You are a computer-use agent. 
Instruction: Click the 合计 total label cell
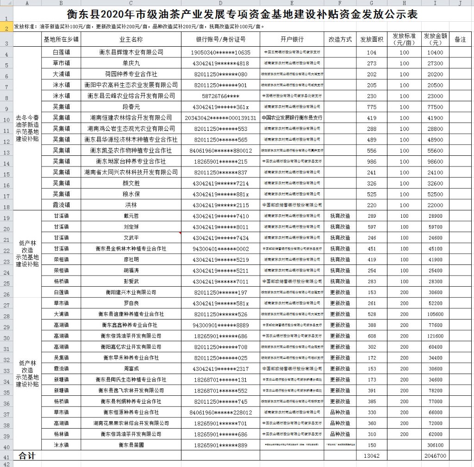tap(27, 456)
